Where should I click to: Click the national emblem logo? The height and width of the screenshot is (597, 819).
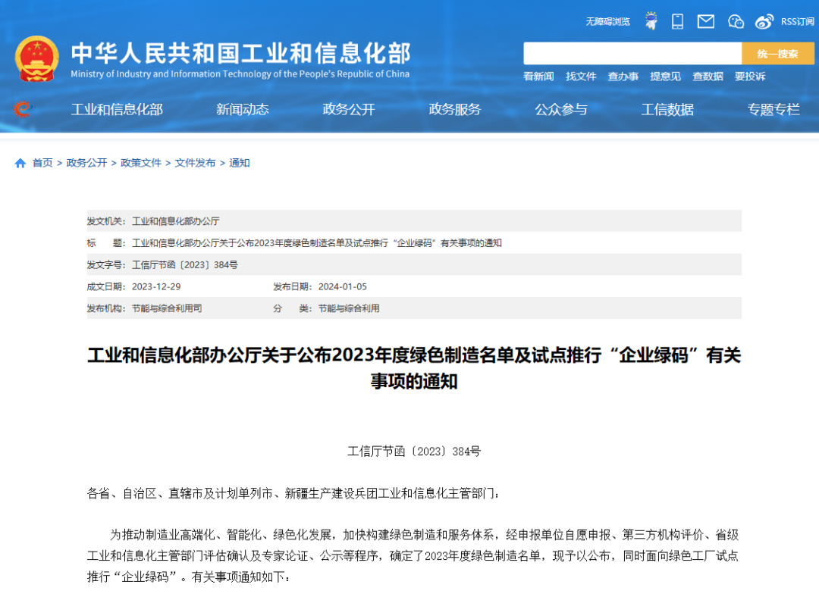click(x=36, y=59)
